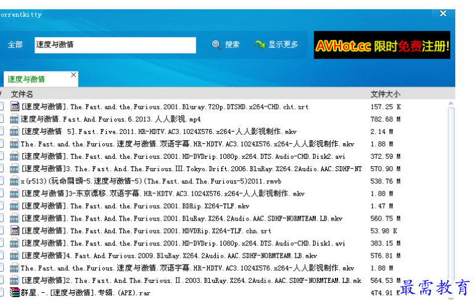Click the 372.59 M size cell
475x307 pixels.
coord(386,156)
